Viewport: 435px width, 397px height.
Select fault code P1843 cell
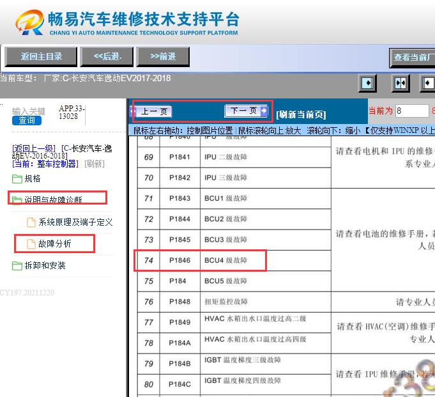179,198
